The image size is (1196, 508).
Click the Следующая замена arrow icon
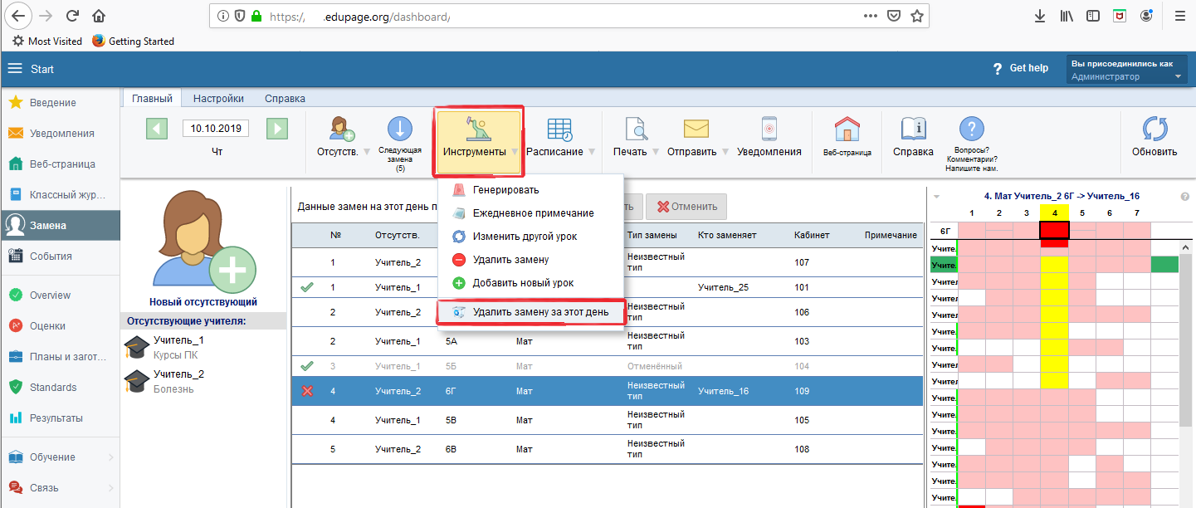coord(399,129)
